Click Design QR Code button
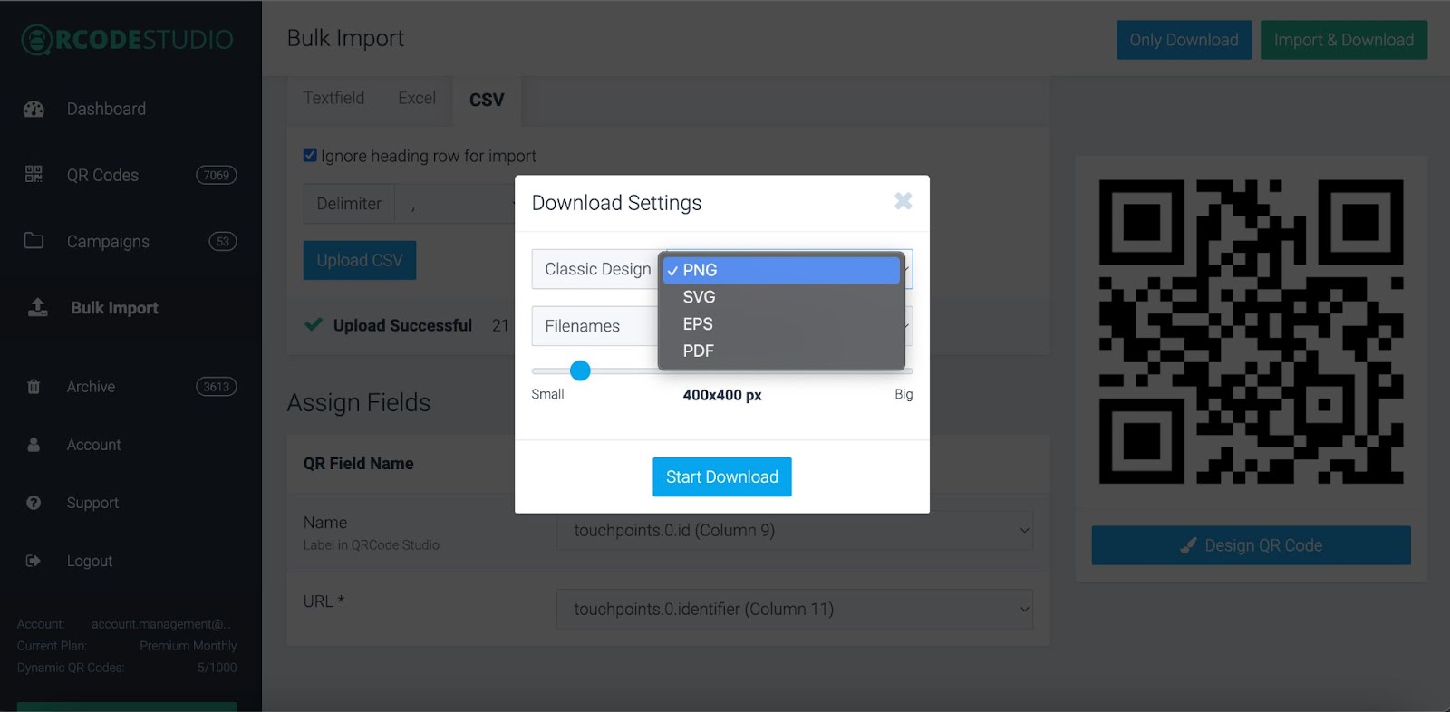The height and width of the screenshot is (712, 1450). pyautogui.click(x=1251, y=545)
